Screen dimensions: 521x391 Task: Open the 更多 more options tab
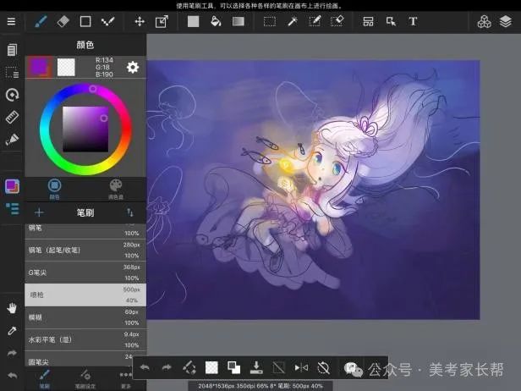(125, 379)
